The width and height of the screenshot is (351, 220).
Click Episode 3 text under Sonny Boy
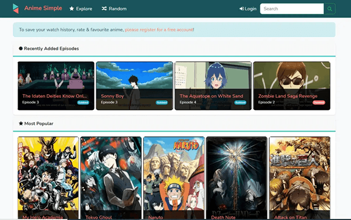pyautogui.click(x=109, y=102)
